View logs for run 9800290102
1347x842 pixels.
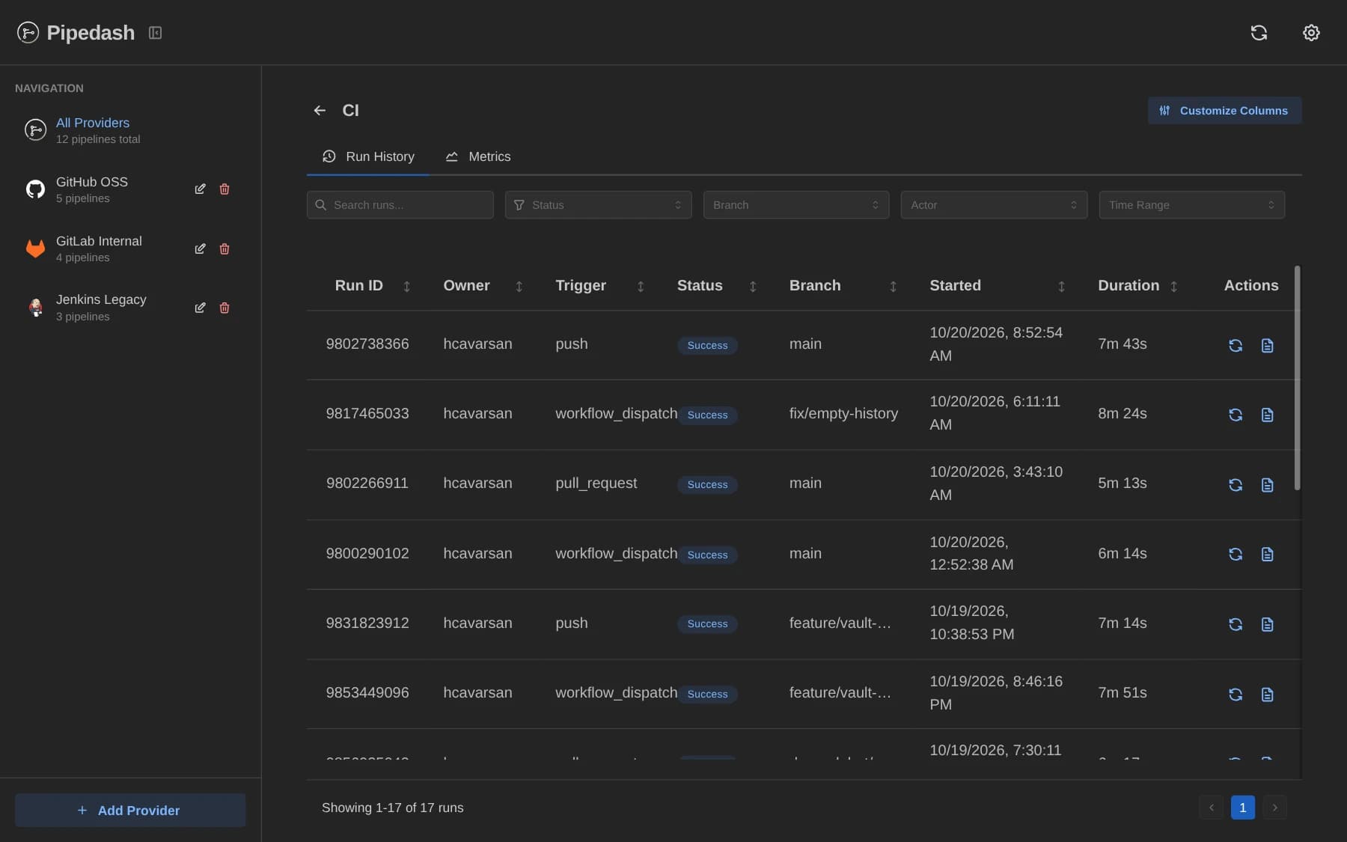[x=1267, y=554]
